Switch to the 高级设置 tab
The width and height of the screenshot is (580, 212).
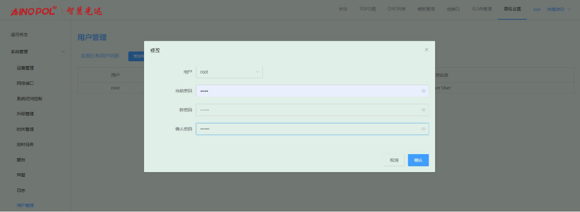[512, 9]
